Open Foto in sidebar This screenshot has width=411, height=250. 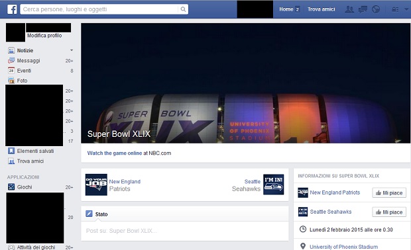point(22,81)
